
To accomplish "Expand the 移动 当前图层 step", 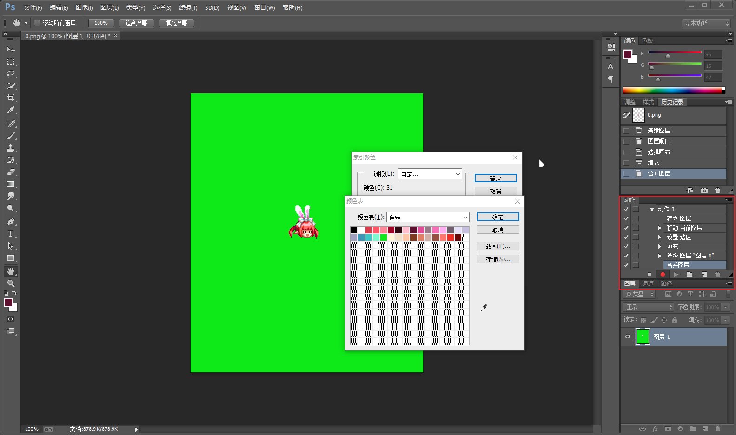I will [659, 228].
